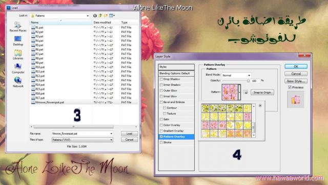Open Recent Places in the Load dialog
The image size is (328, 185).
pos(18,27)
